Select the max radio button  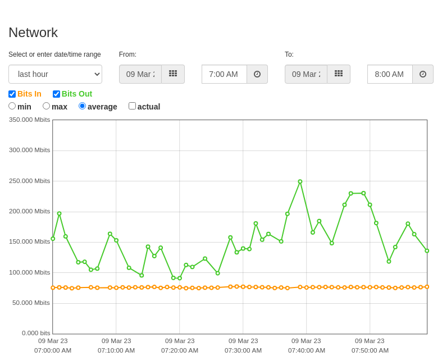point(46,106)
